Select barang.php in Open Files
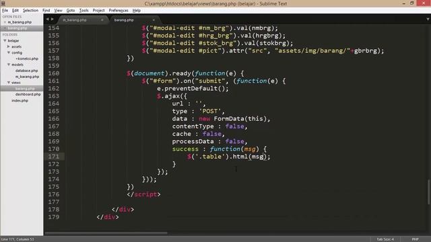Screen dimensions: 431x242 (x=18, y=28)
